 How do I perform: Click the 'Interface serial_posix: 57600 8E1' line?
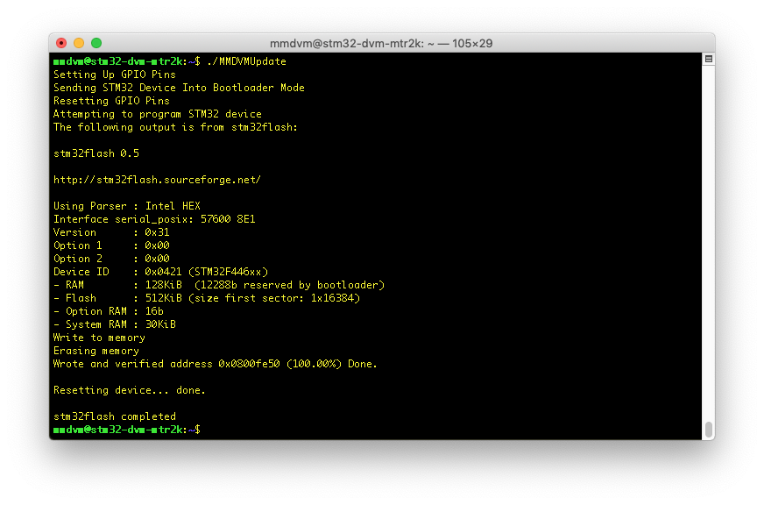(154, 219)
